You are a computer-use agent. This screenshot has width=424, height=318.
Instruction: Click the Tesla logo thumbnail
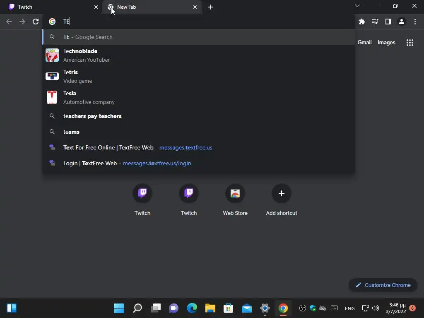[52, 97]
